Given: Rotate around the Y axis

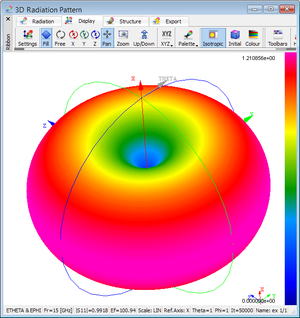Looking at the screenshot, I should click(84, 38).
